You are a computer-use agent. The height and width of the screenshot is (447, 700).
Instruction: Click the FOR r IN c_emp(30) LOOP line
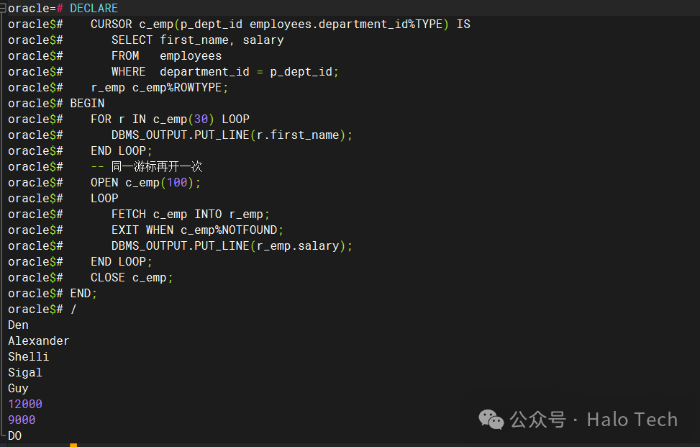[170, 119]
